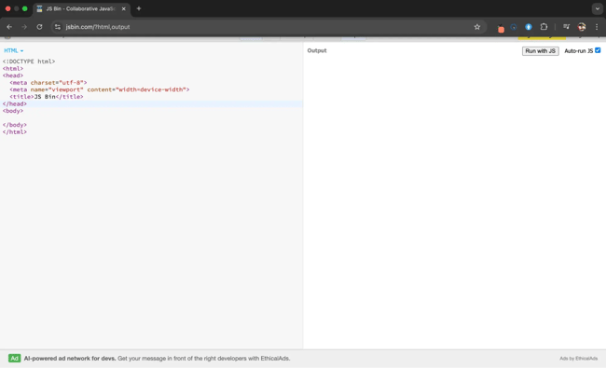This screenshot has height=368, width=606.
Task: Click the meta viewport code line
Action: coord(100,89)
